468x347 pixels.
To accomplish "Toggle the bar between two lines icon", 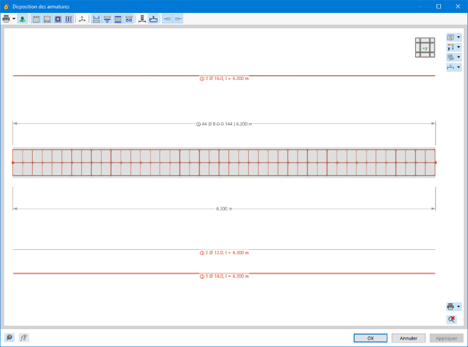I will [118, 19].
